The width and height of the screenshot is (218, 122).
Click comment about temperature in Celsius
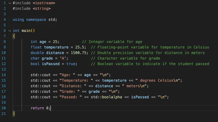(x=150, y=47)
